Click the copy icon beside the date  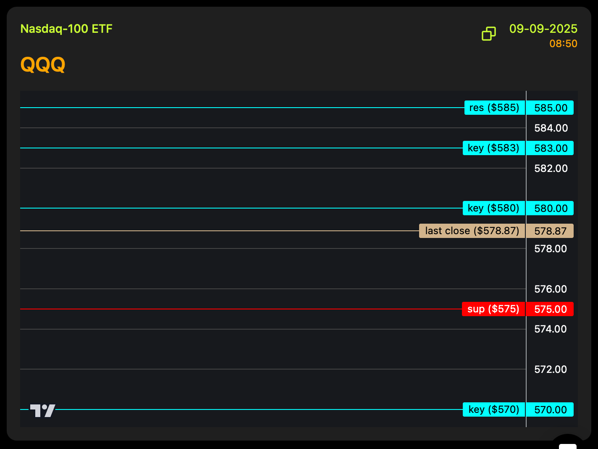[x=489, y=34]
